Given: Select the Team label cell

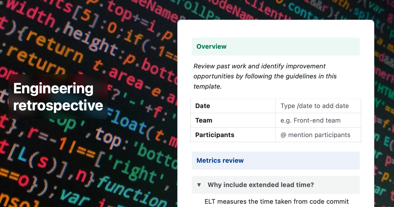Looking at the screenshot, I should (204, 120).
